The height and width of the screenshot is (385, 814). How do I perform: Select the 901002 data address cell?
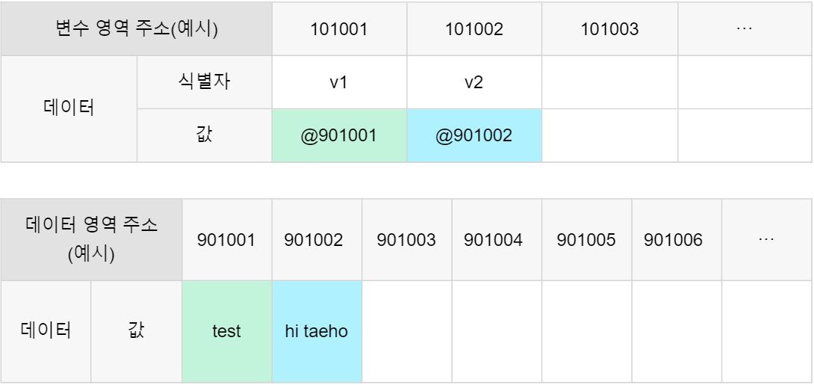point(316,239)
